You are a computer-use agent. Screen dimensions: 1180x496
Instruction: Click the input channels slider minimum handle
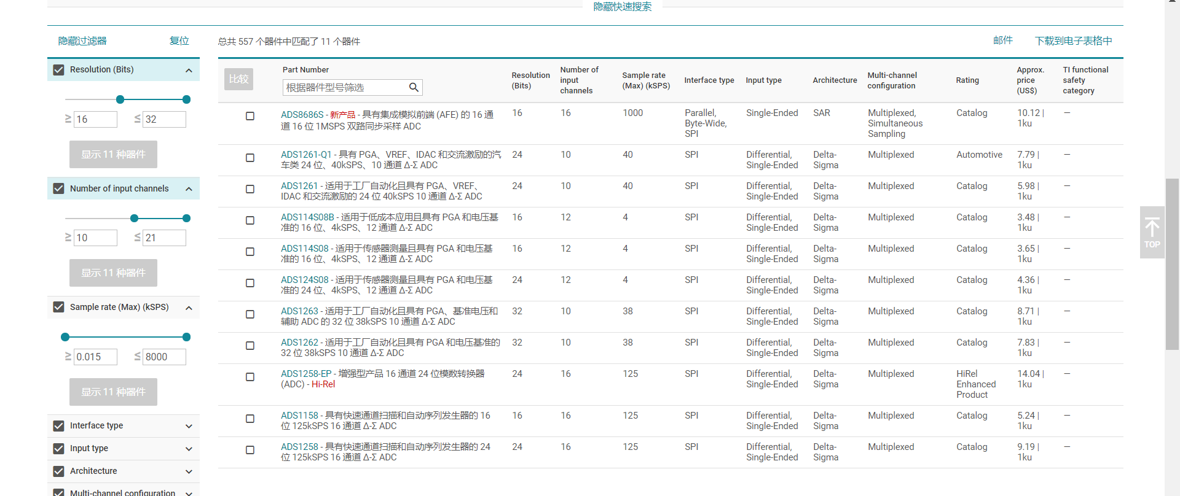coord(134,218)
